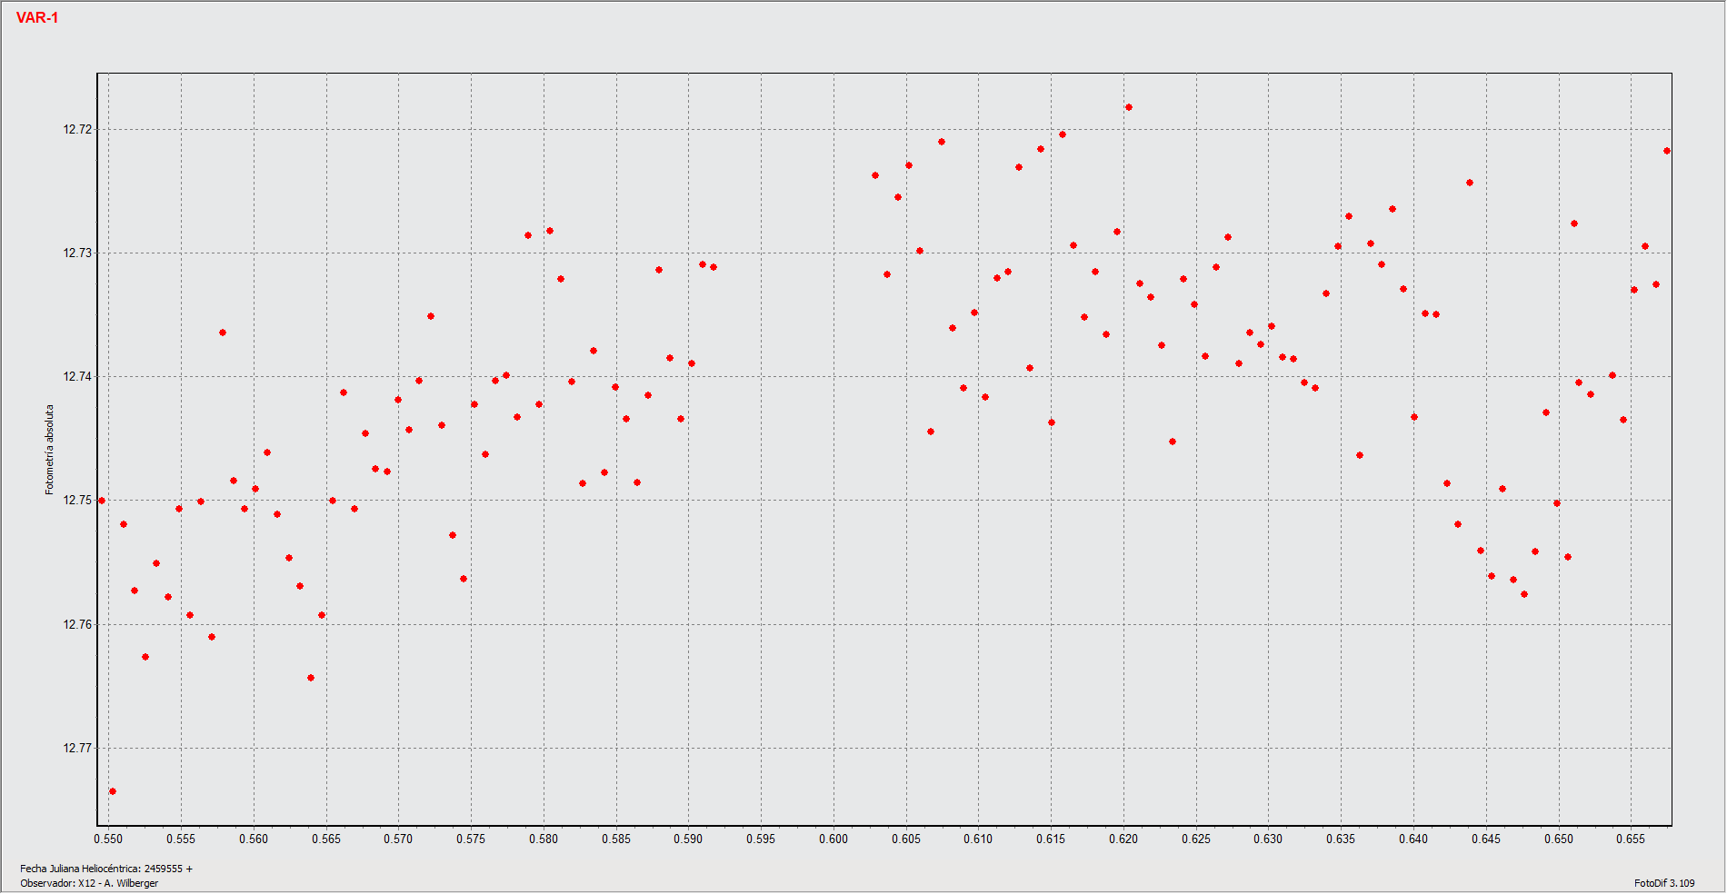Viewport: 1727px width, 894px height.
Task: Click the VAR-1 chart title
Action: pos(37,18)
